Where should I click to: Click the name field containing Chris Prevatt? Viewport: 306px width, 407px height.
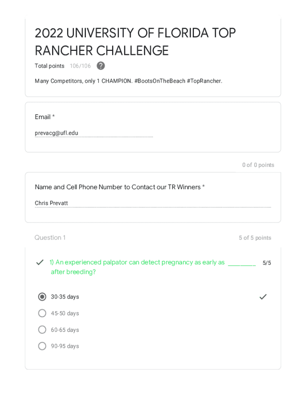click(153, 203)
